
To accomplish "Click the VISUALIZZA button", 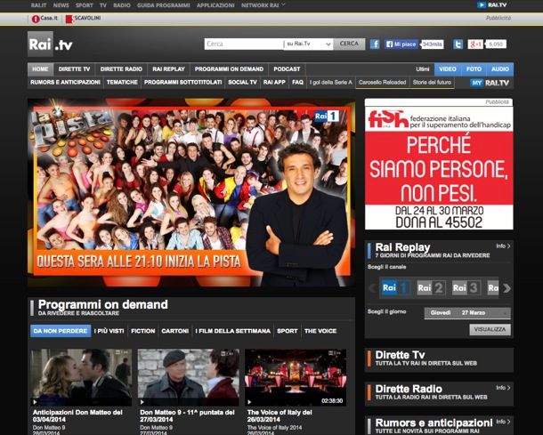I will click(490, 329).
